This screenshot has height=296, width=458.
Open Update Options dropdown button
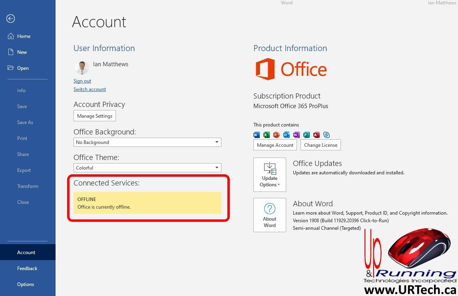pyautogui.click(x=270, y=175)
